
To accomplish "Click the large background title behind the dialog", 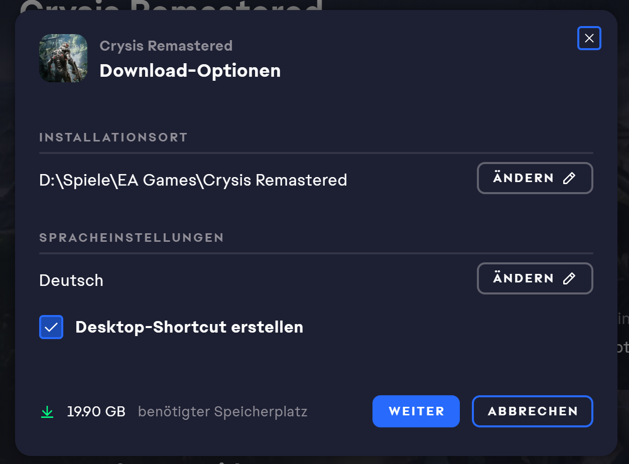I will [x=171, y=5].
